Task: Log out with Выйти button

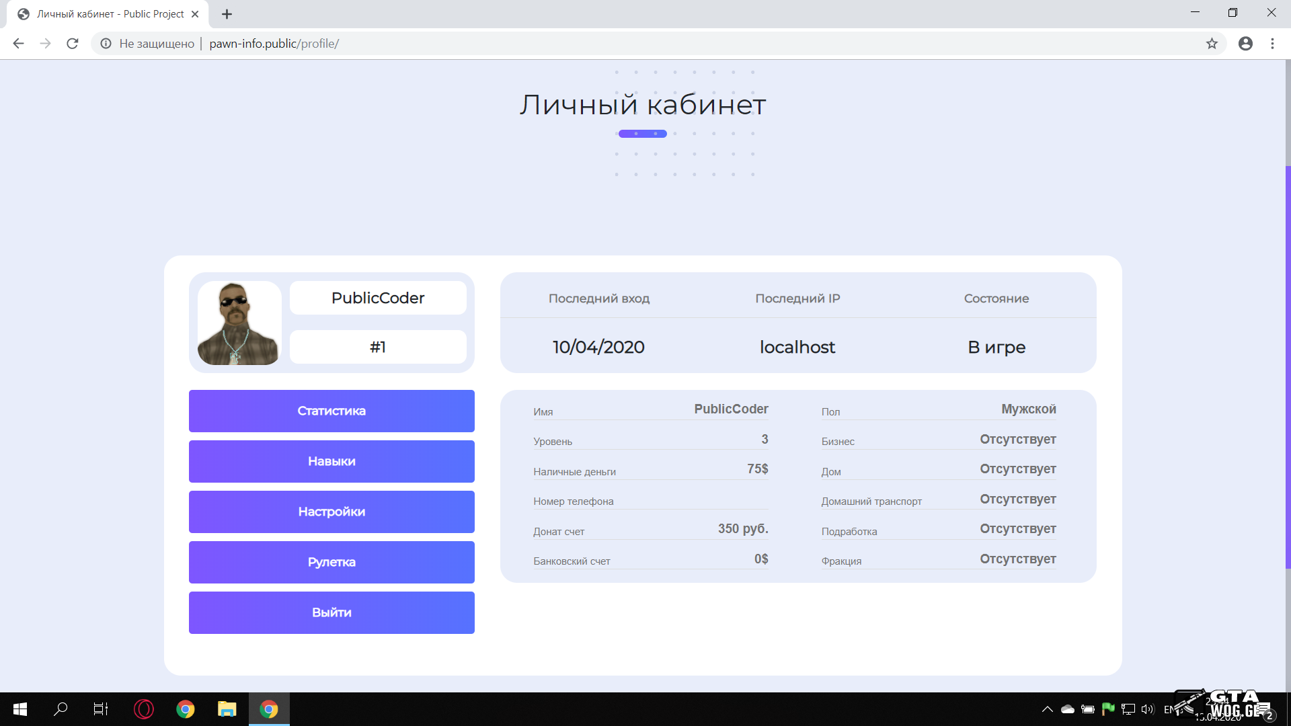Action: (331, 612)
